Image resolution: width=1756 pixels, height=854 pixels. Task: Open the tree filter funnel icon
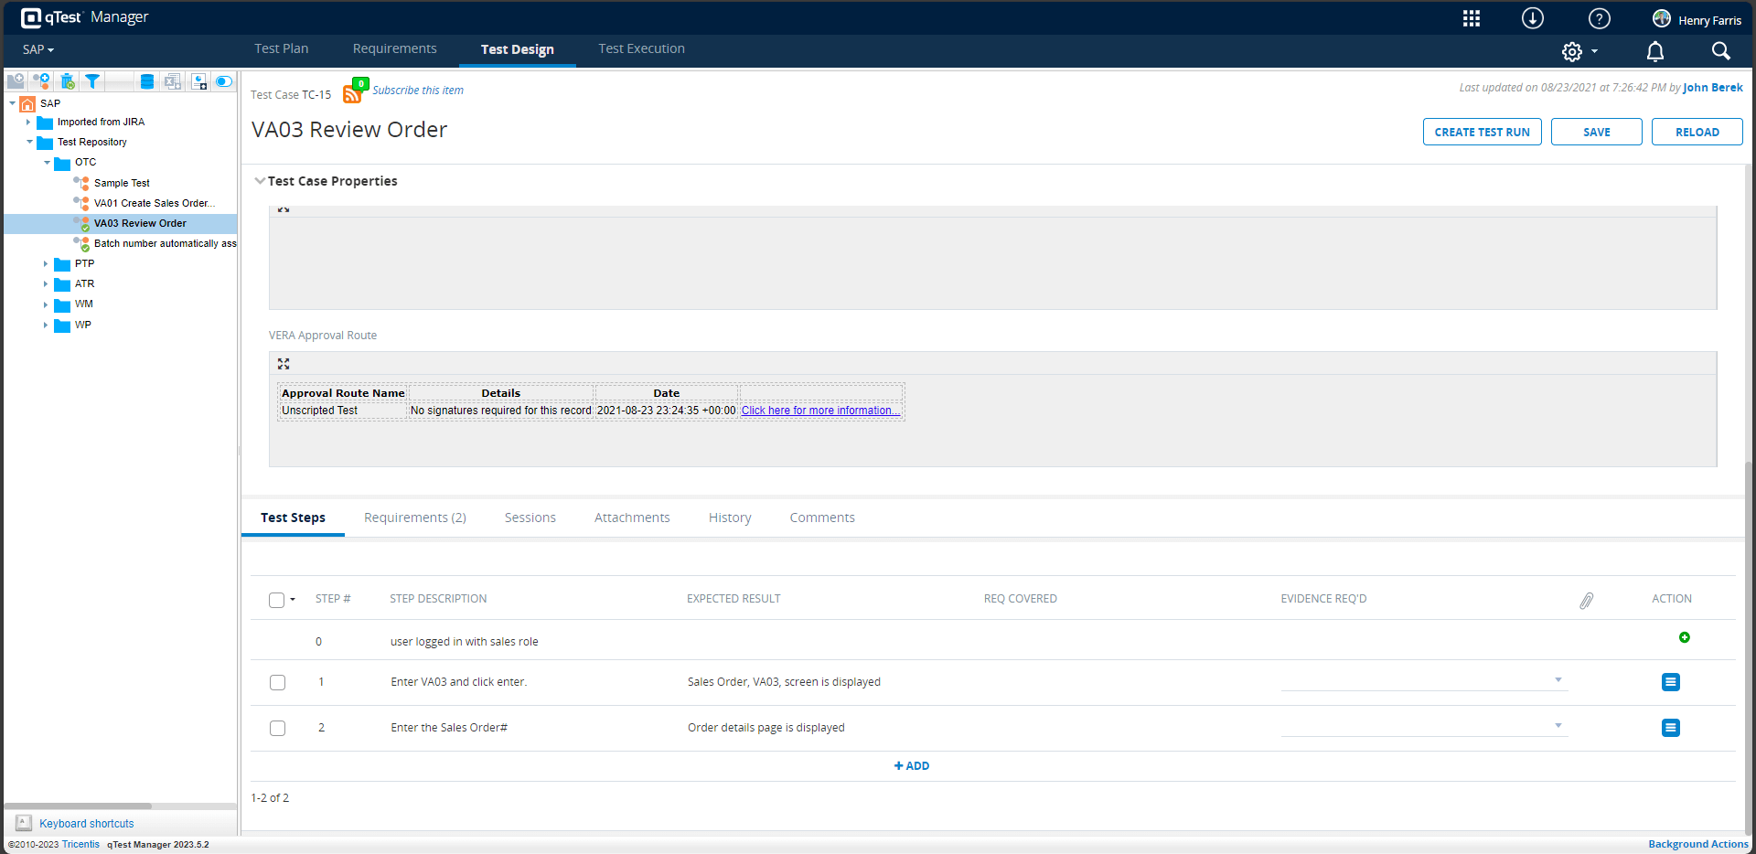[92, 81]
